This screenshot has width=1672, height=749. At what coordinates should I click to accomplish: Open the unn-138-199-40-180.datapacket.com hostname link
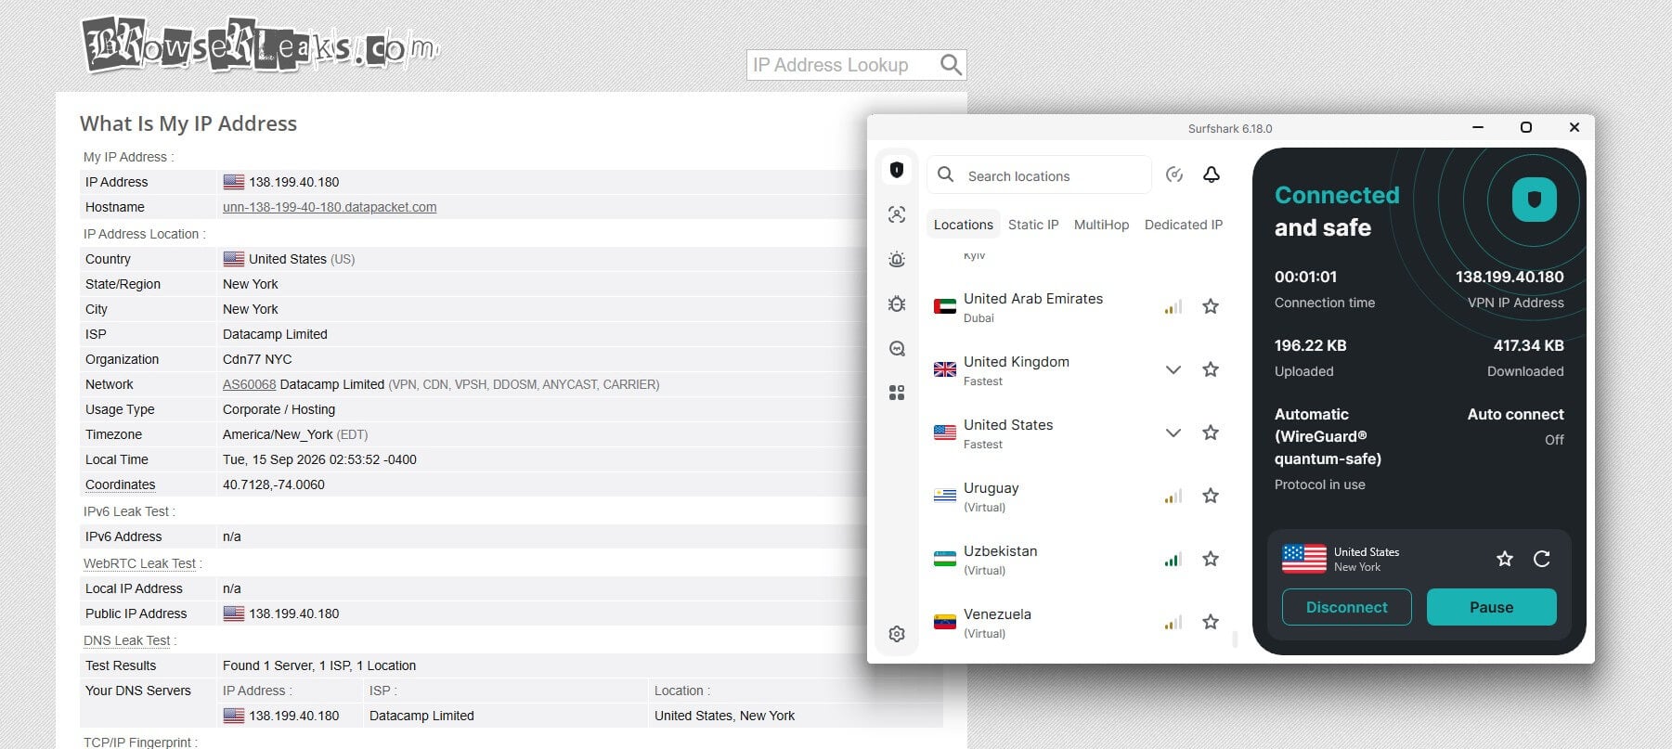(x=330, y=207)
